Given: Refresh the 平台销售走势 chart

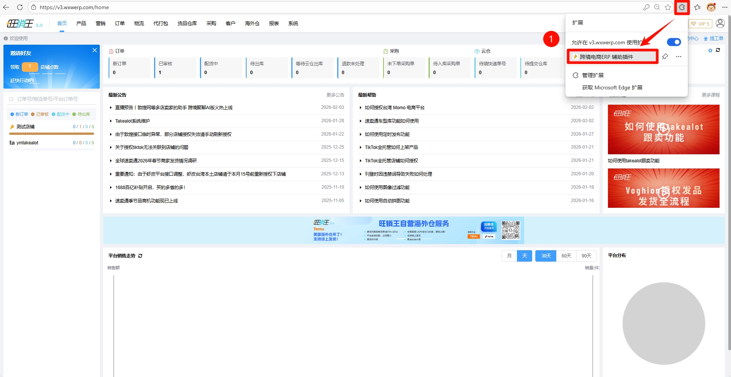Looking at the screenshot, I should click(140, 256).
